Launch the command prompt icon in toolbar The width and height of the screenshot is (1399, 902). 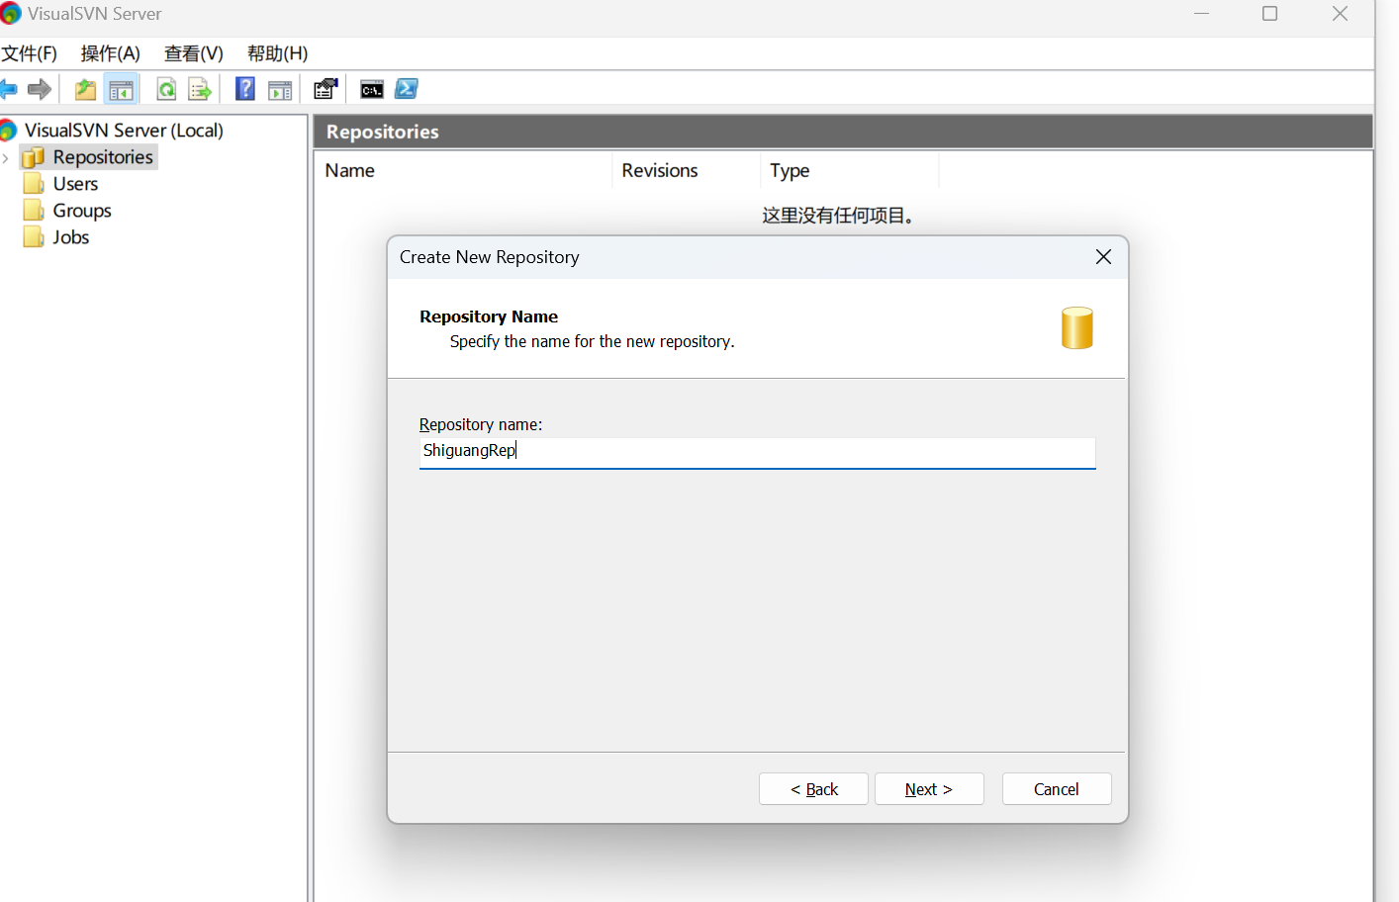tap(372, 90)
